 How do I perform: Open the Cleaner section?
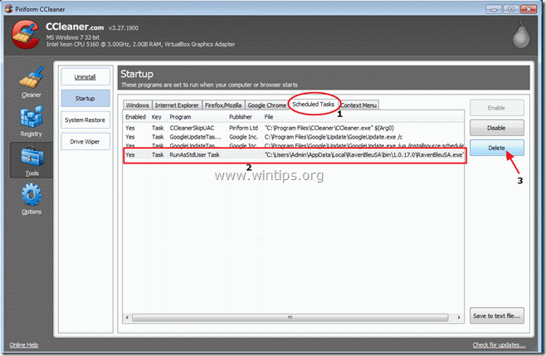[x=31, y=82]
